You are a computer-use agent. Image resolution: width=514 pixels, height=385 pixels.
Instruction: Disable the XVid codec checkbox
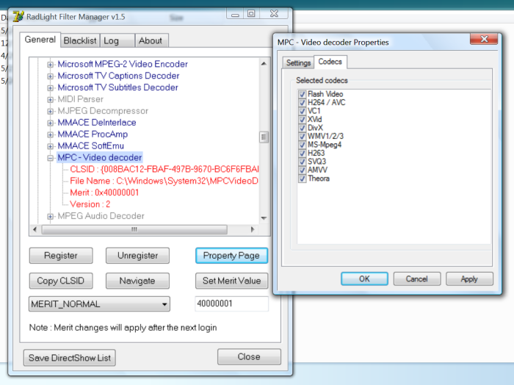302,119
